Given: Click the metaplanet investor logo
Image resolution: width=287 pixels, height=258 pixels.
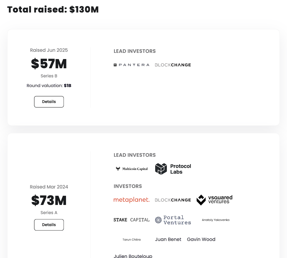Looking at the screenshot, I should click(x=131, y=200).
